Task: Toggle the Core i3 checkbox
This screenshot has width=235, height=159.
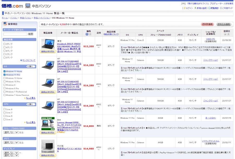Action: point(4,119)
